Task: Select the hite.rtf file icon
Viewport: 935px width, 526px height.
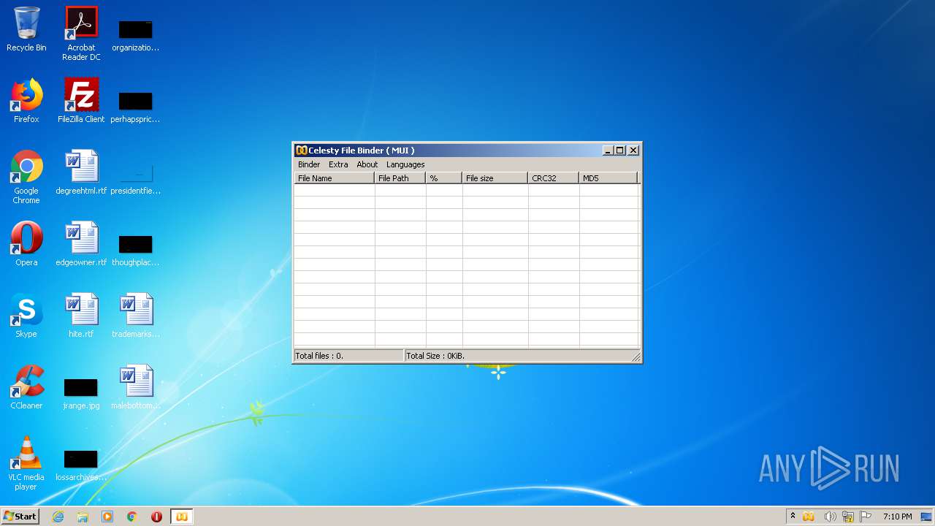Action: coord(81,316)
